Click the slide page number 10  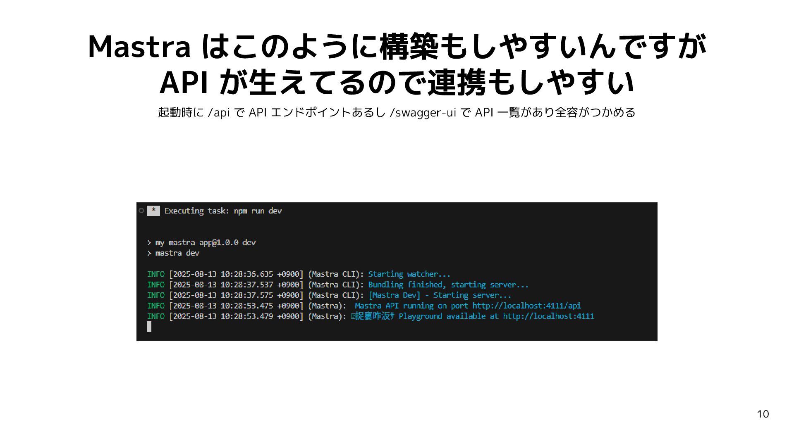pyautogui.click(x=763, y=414)
